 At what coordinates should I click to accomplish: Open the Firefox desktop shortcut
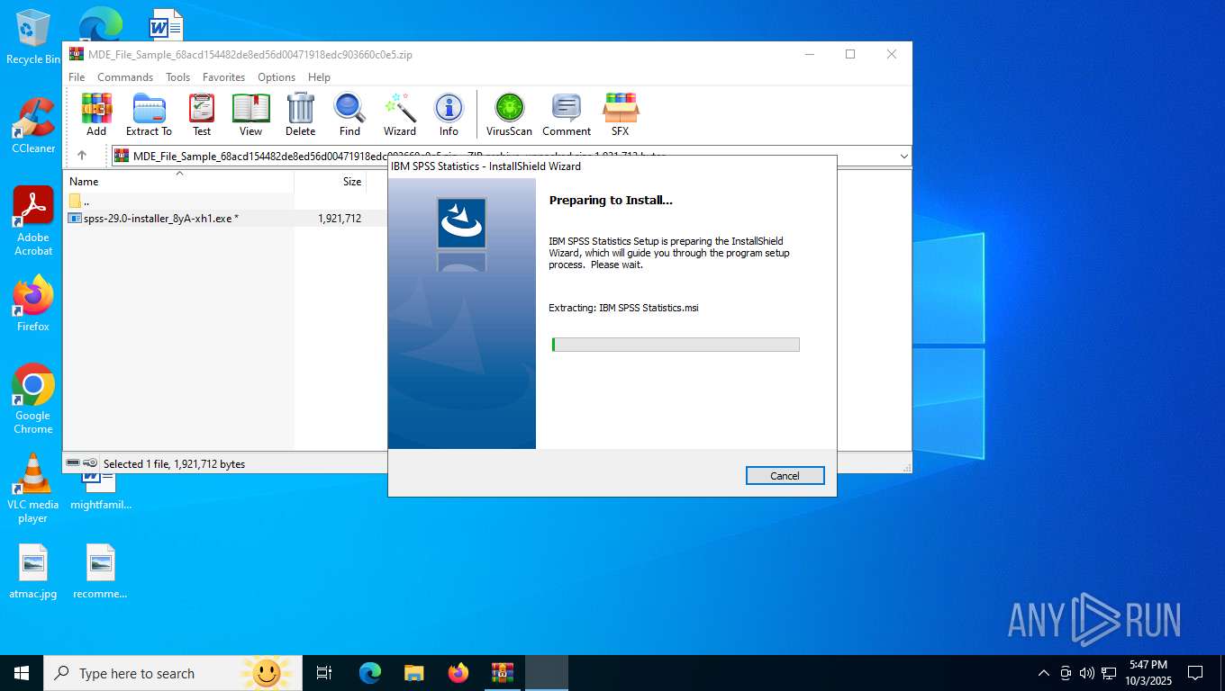(33, 303)
